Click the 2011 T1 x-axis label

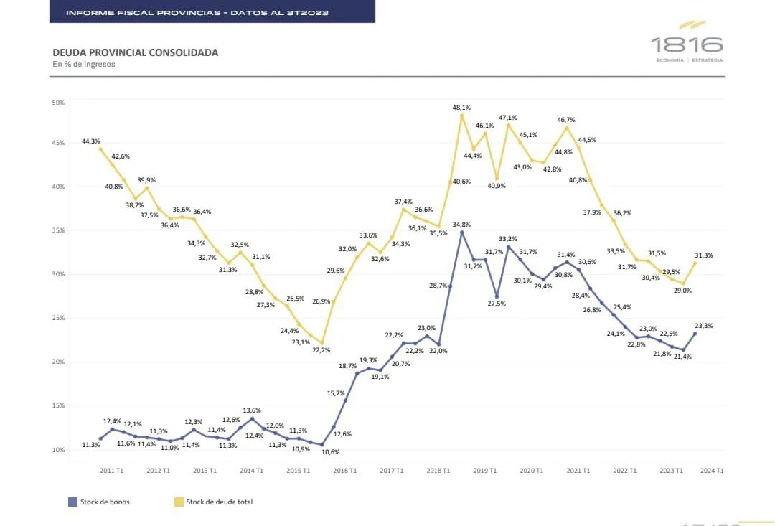pyautogui.click(x=111, y=471)
